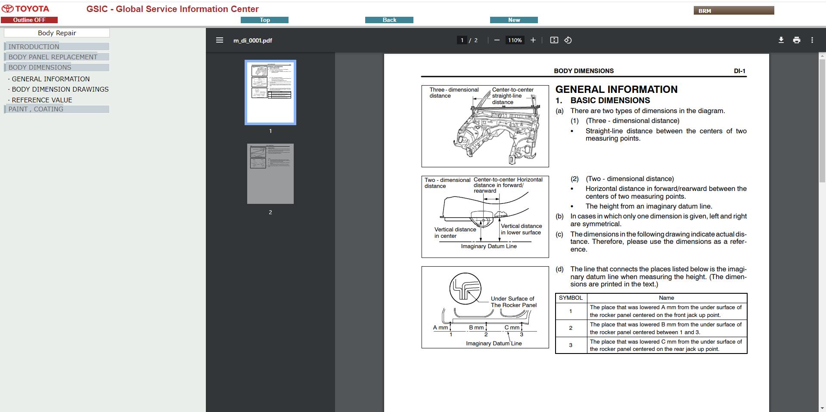Click 'Under Surface of The Rocker Panel' label
This screenshot has width=826, height=412.
(x=513, y=302)
